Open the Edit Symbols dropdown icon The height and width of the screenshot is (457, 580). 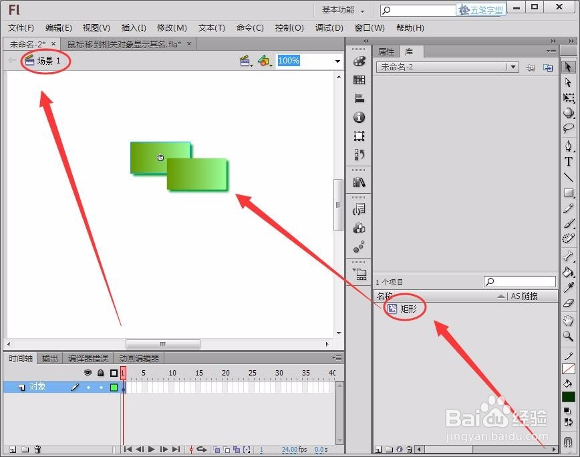(265, 61)
